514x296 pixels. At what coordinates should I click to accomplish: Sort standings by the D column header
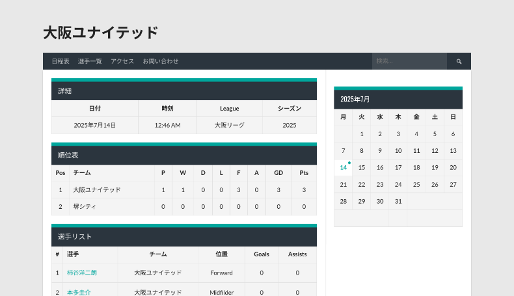pyautogui.click(x=203, y=173)
